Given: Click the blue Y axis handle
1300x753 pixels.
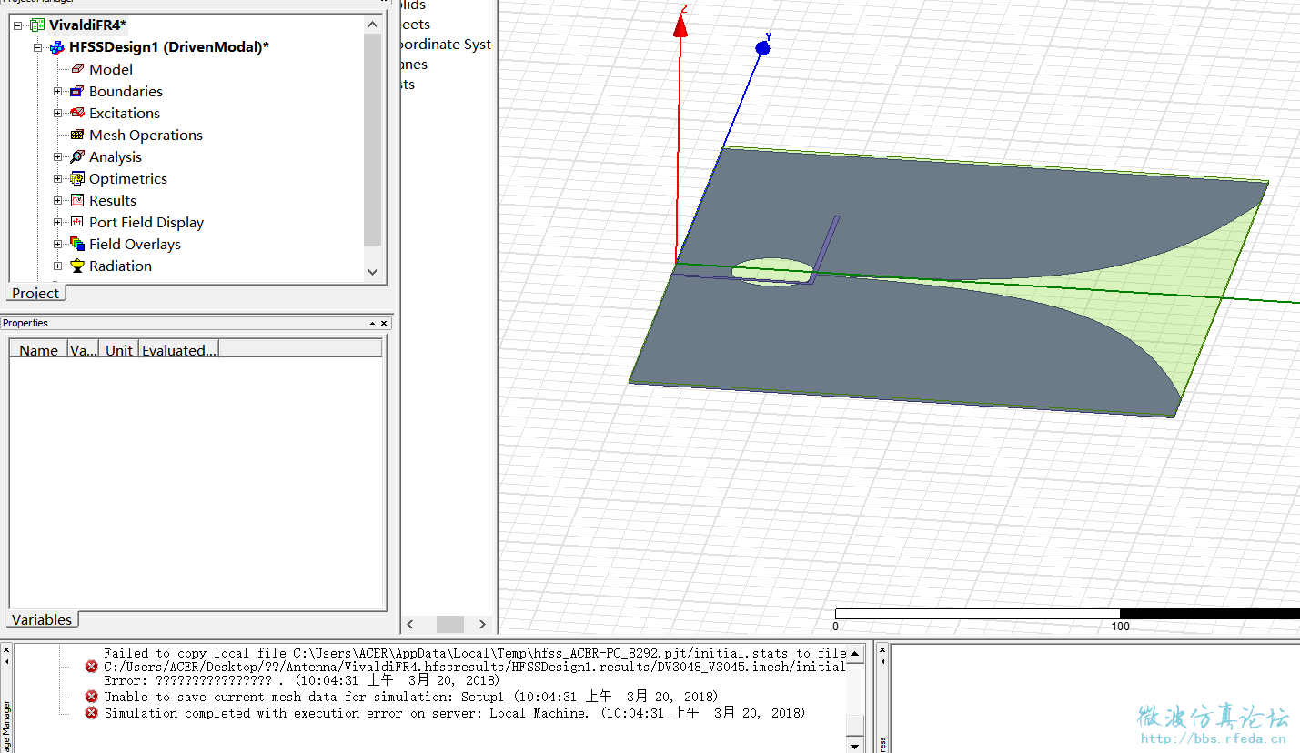Looking at the screenshot, I should 762,47.
